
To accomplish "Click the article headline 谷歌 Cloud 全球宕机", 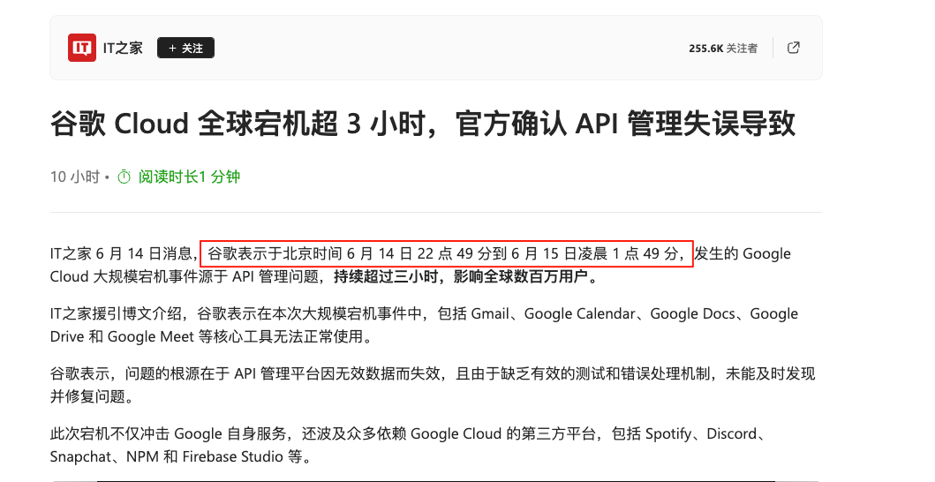I will [423, 124].
